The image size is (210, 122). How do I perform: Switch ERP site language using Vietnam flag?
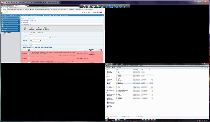click(101, 12)
